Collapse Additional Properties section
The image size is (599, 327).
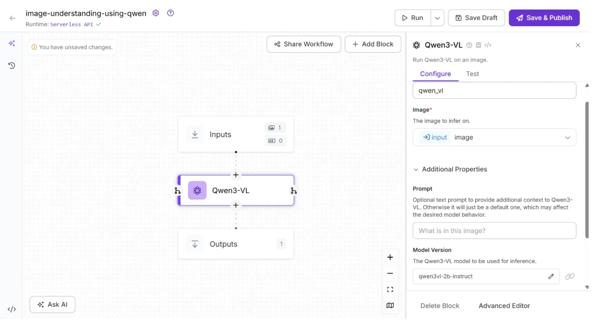[416, 169]
